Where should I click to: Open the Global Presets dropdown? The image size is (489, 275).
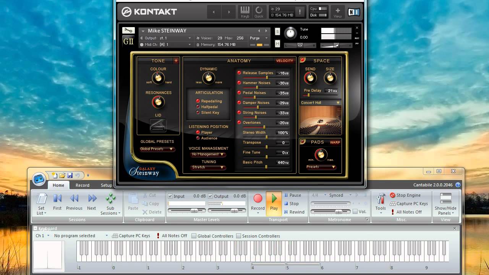pyautogui.click(x=157, y=149)
